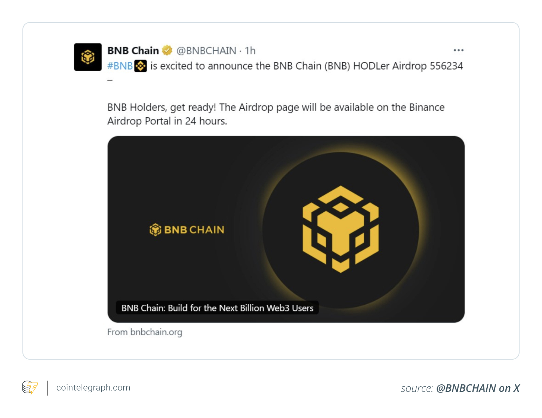Click the large BNB cube logo
This screenshot has width=542, height=418.
(341, 229)
